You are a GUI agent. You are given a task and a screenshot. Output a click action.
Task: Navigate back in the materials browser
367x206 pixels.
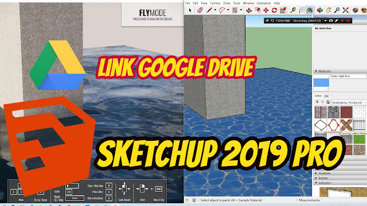317,102
